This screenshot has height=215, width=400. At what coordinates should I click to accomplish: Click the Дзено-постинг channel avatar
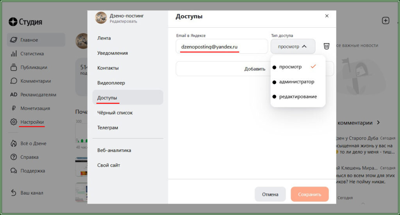pos(101,18)
